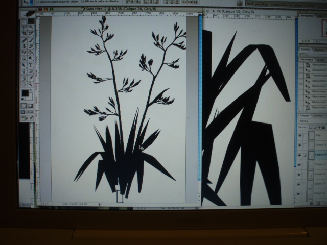The width and height of the screenshot is (327, 245).
Task: Select the Slice tool
Action: click(x=31, y=33)
